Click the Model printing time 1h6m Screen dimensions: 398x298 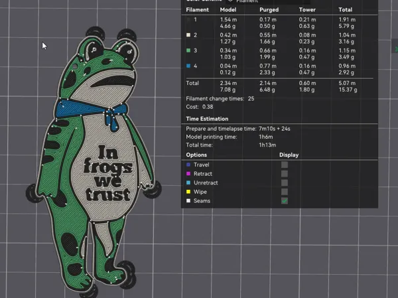coord(266,137)
